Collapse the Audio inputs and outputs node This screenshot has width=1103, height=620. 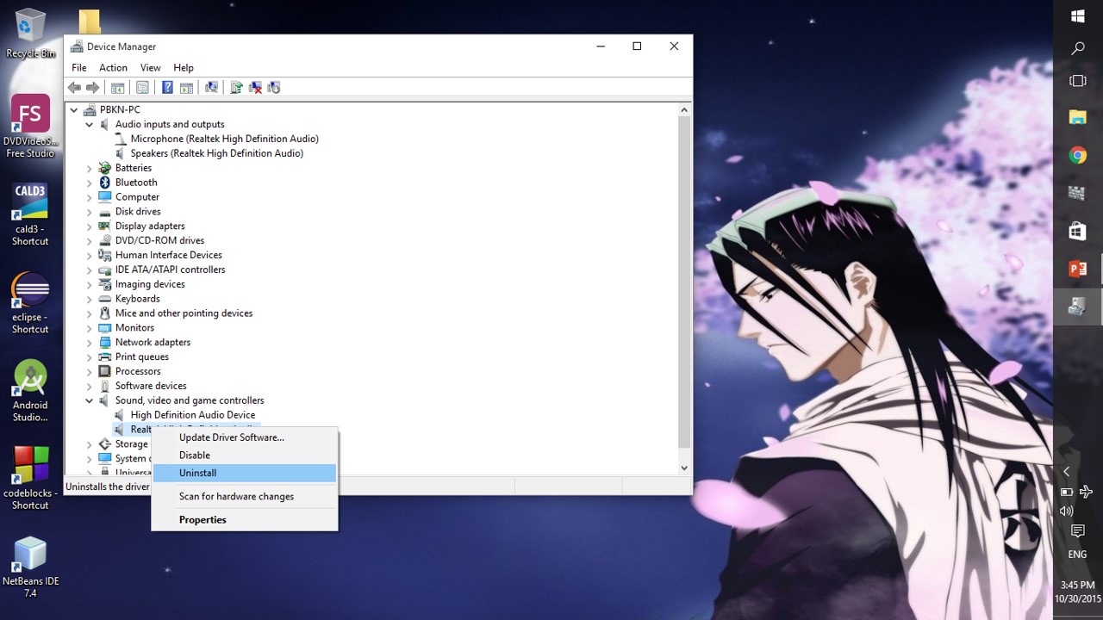tap(89, 125)
